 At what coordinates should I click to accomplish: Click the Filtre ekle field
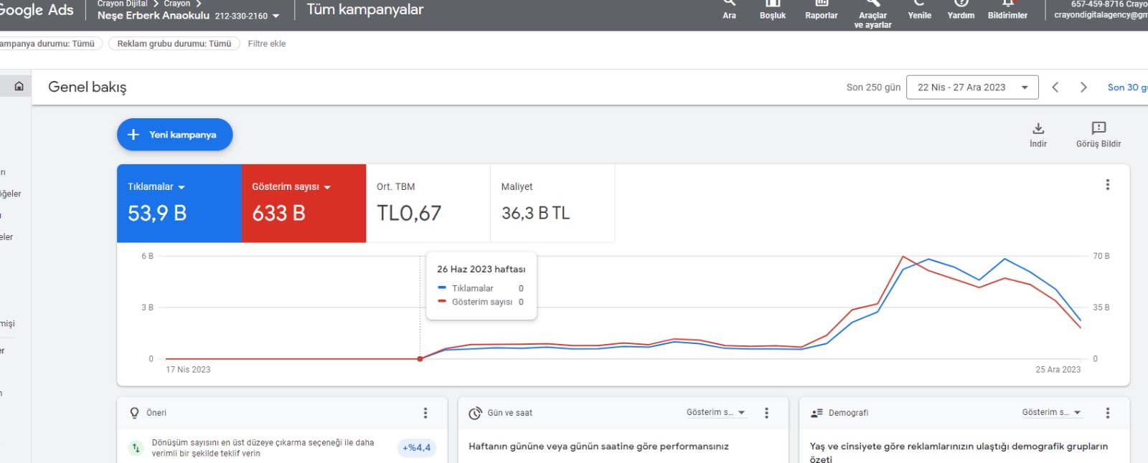point(267,44)
